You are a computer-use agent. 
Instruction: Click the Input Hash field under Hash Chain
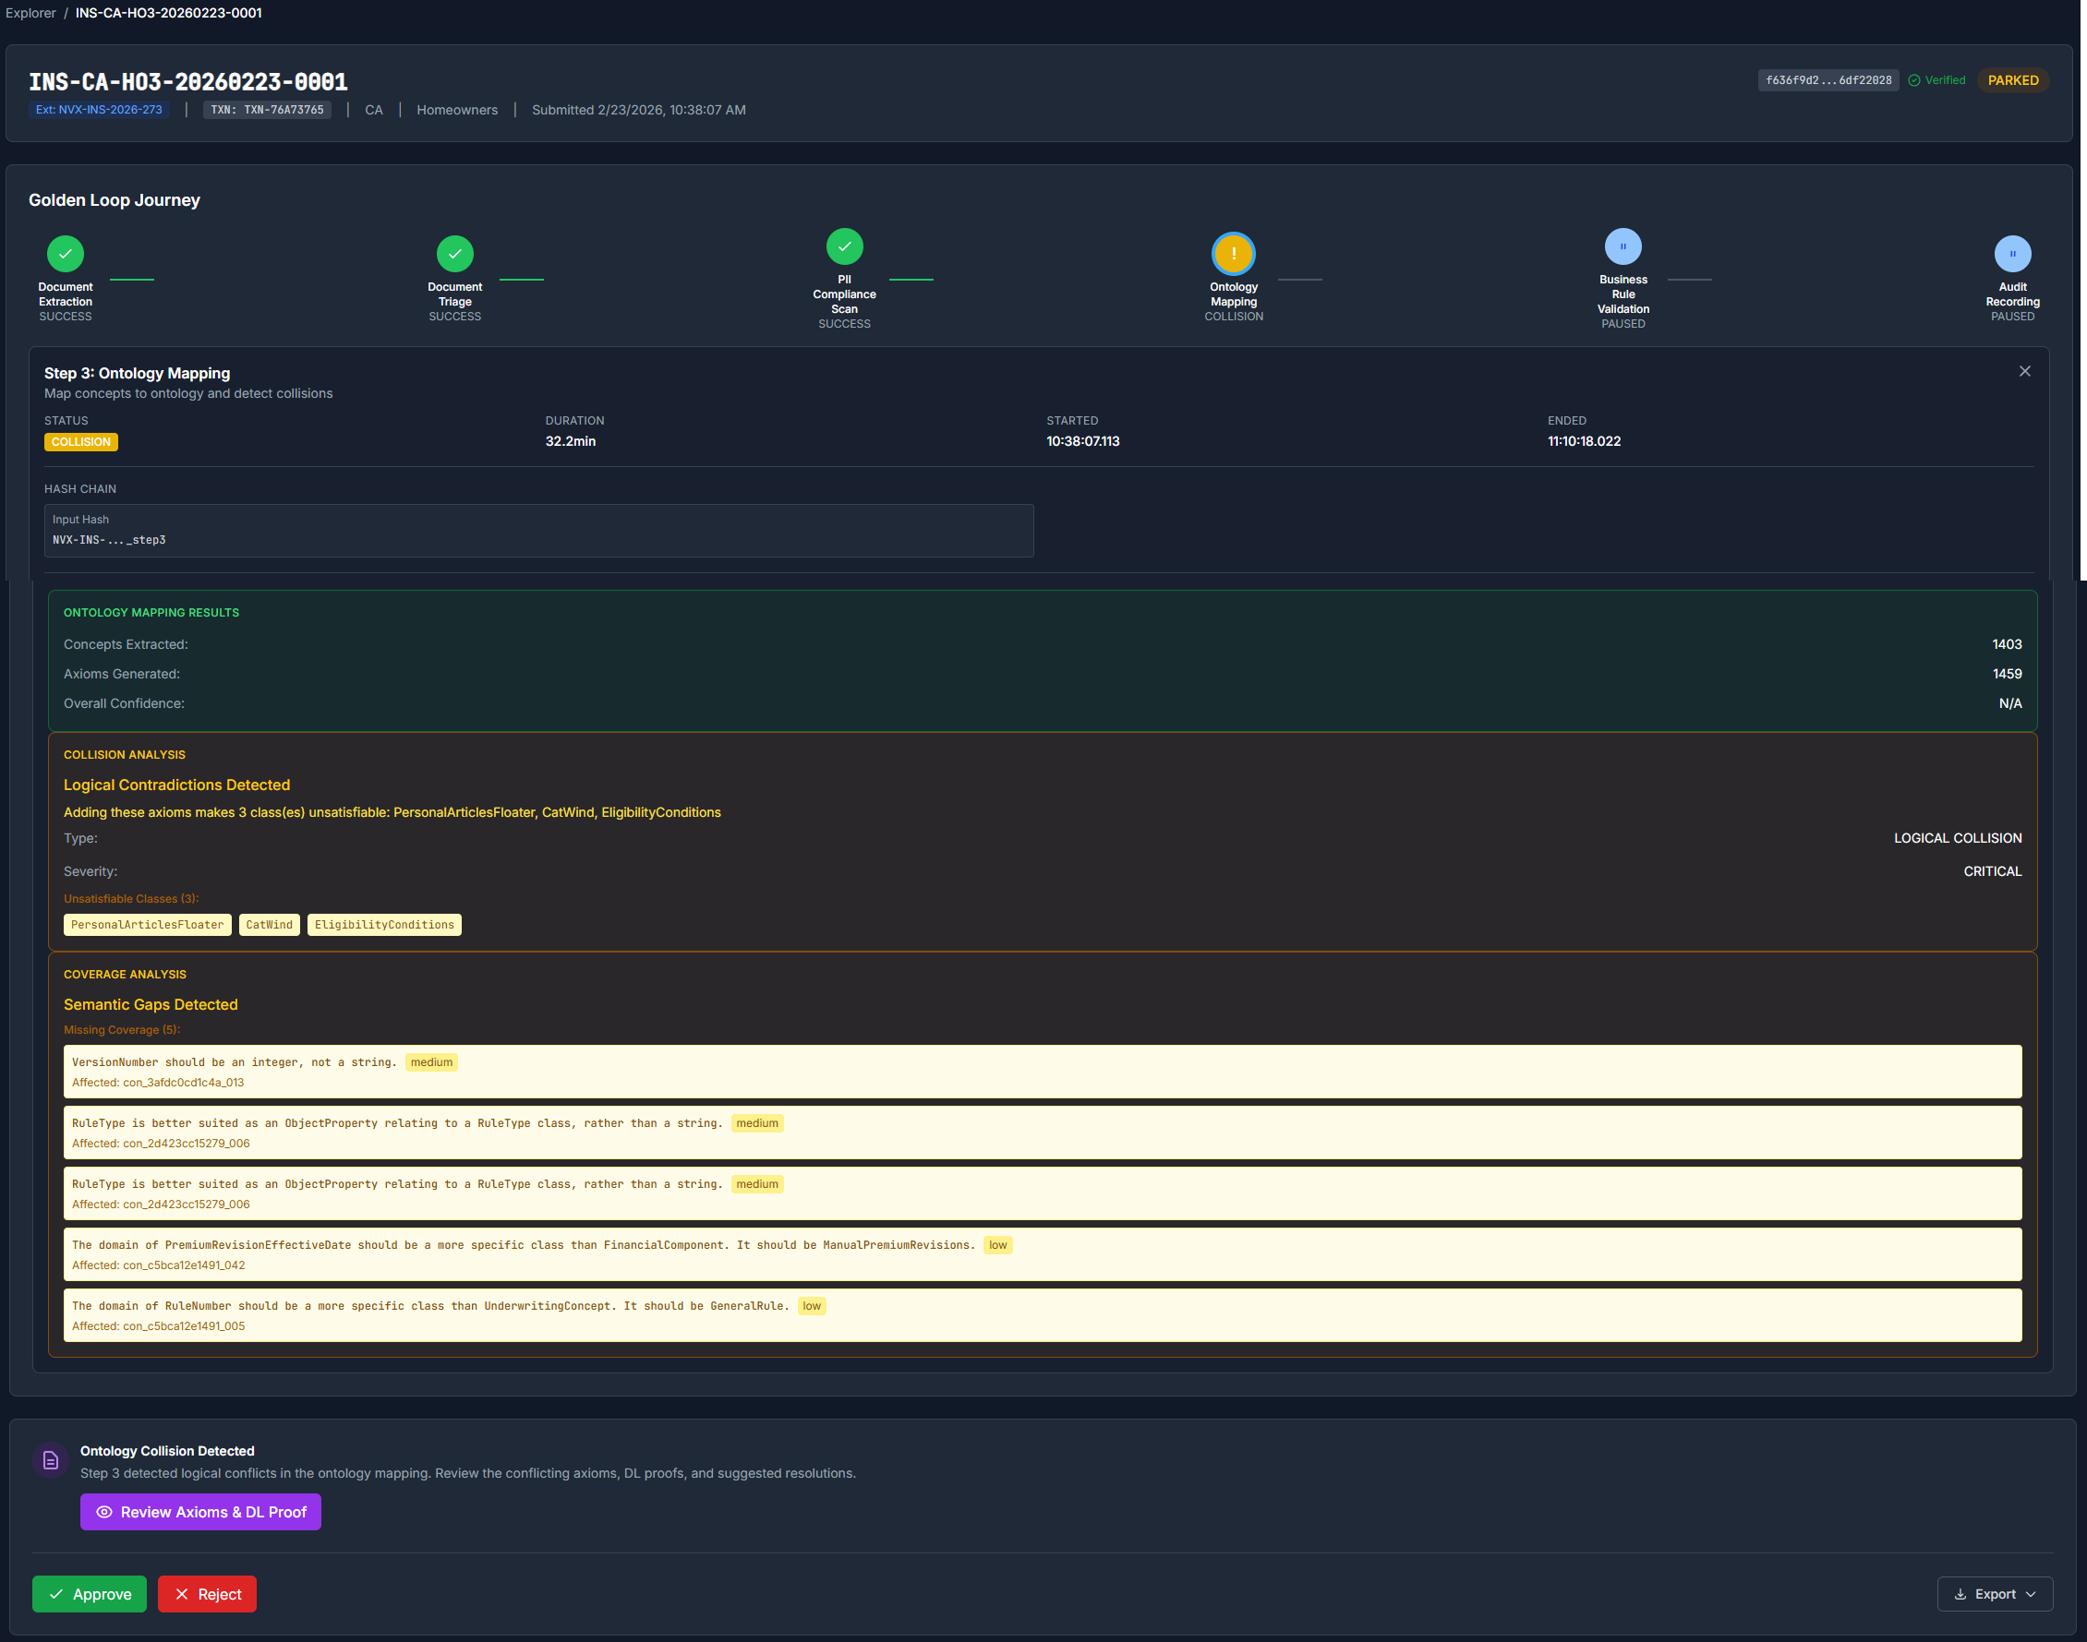(x=538, y=530)
